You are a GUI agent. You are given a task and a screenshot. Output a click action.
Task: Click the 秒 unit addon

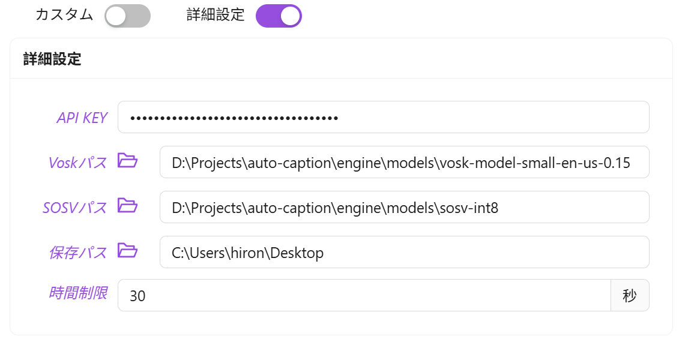pos(630,295)
